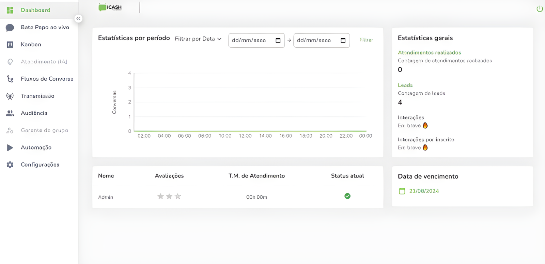The height and width of the screenshot is (264, 545).
Task: Open Atendimento (IA) menu item
Action: click(44, 62)
